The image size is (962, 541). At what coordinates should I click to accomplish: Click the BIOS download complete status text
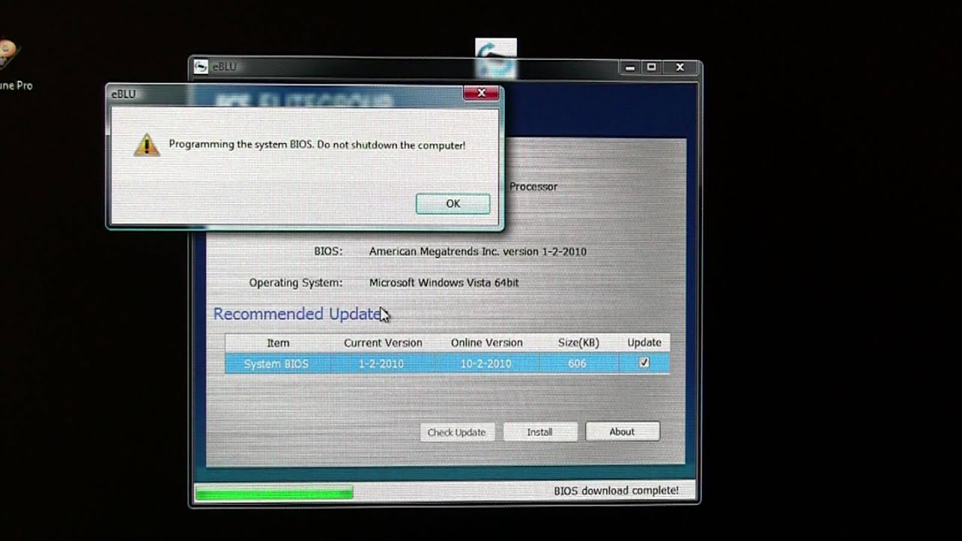[616, 491]
